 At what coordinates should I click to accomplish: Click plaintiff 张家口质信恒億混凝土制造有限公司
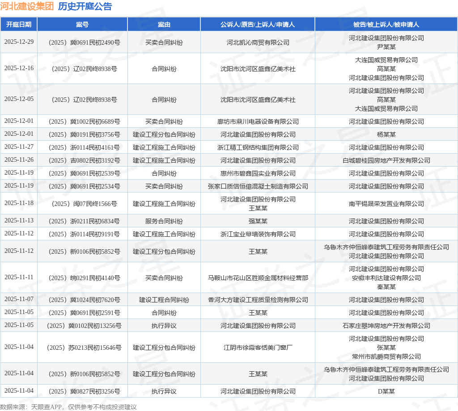coord(258,186)
